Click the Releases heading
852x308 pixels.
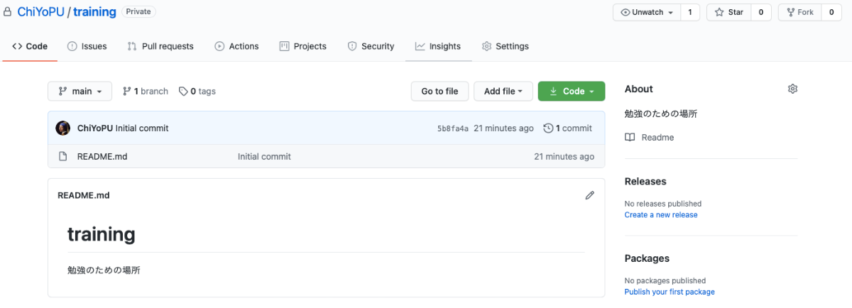(645, 181)
